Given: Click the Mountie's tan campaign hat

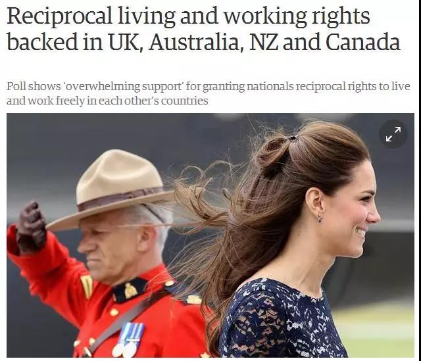Looking at the screenshot, I should click(x=111, y=189).
